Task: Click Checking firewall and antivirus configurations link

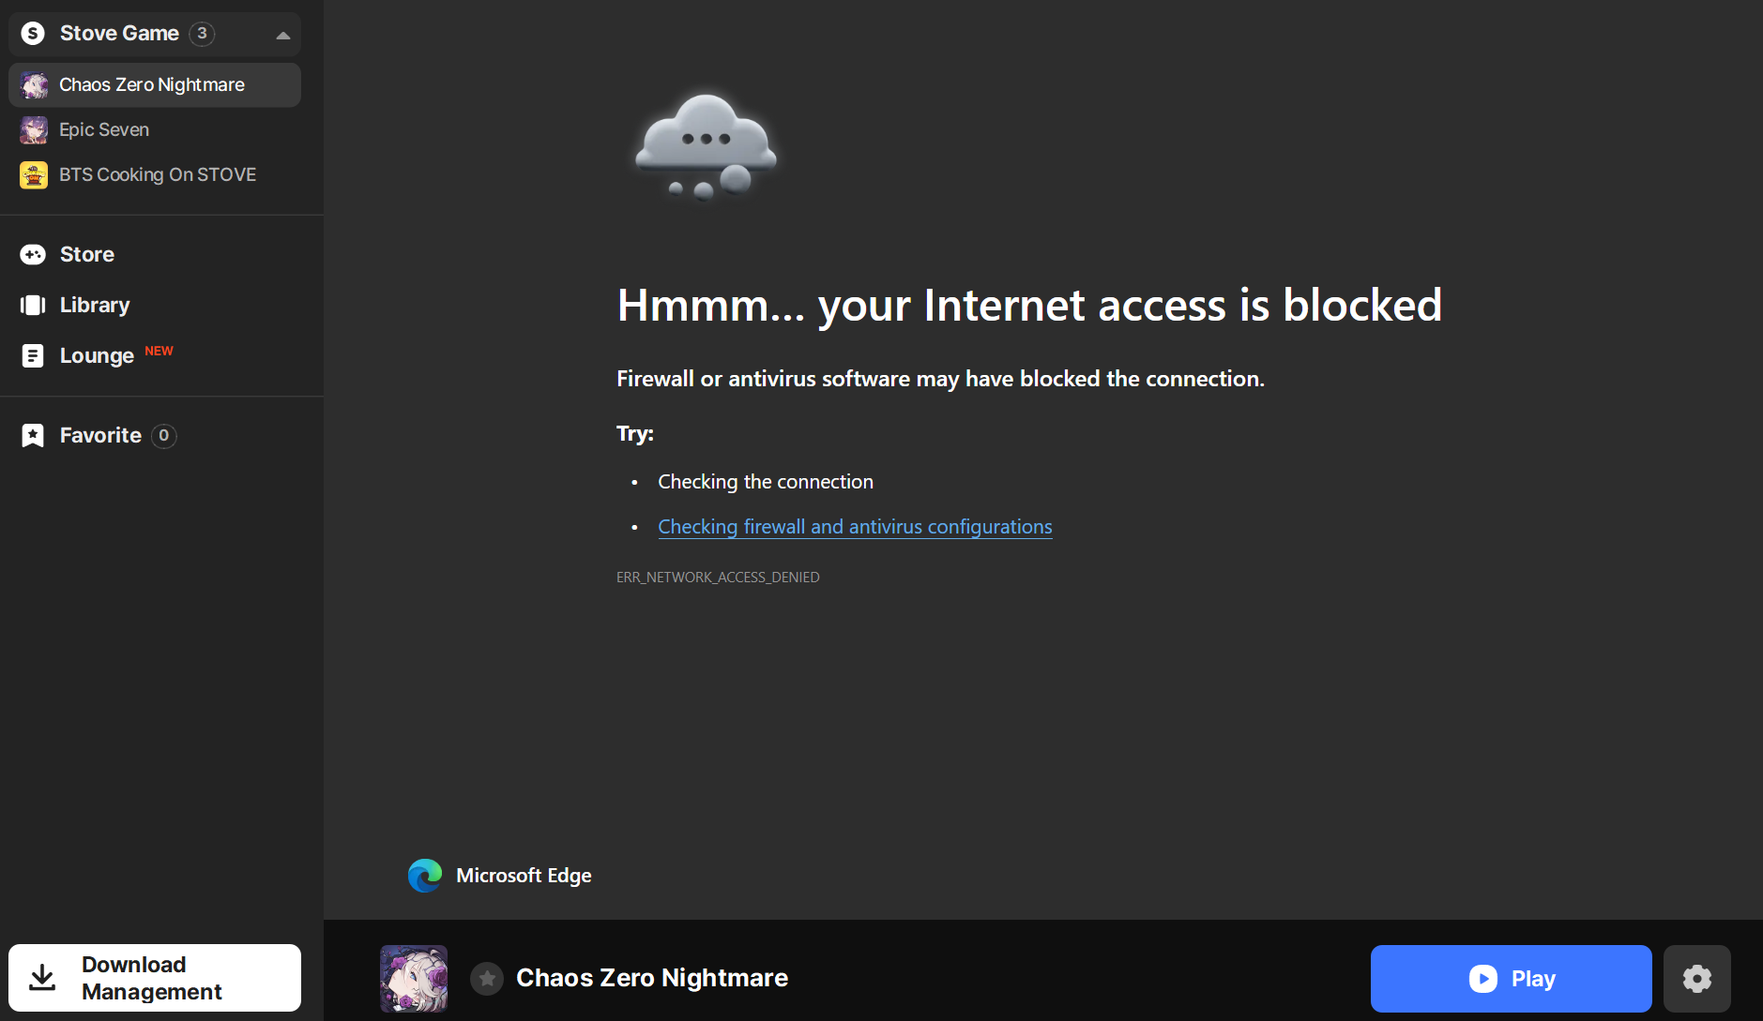Action: tap(855, 527)
